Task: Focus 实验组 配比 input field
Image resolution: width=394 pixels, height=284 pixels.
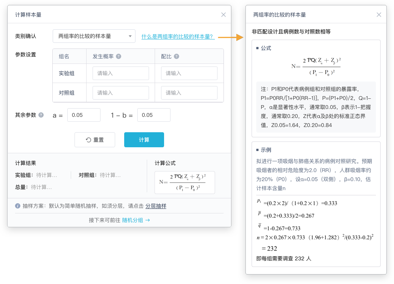Action: [x=189, y=73]
